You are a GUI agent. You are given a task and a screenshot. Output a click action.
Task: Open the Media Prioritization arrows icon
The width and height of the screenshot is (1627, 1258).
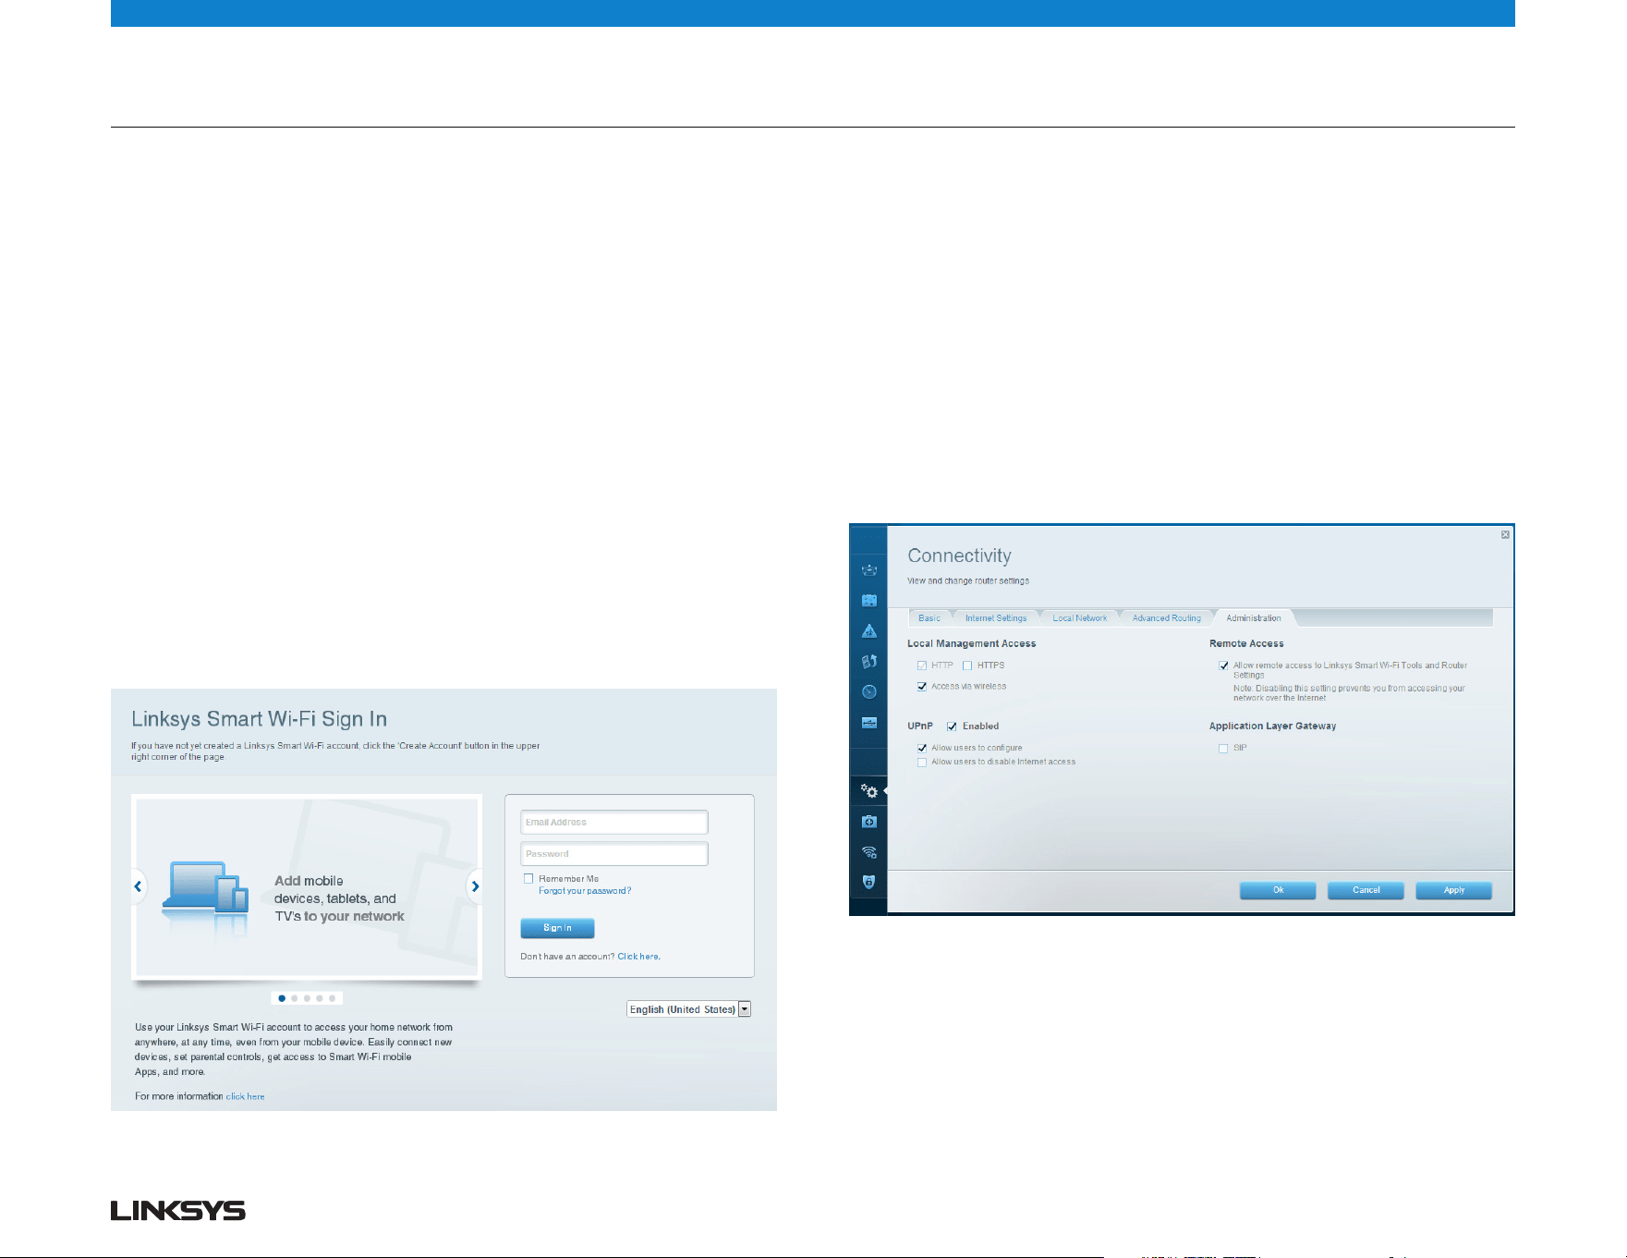pos(868,662)
